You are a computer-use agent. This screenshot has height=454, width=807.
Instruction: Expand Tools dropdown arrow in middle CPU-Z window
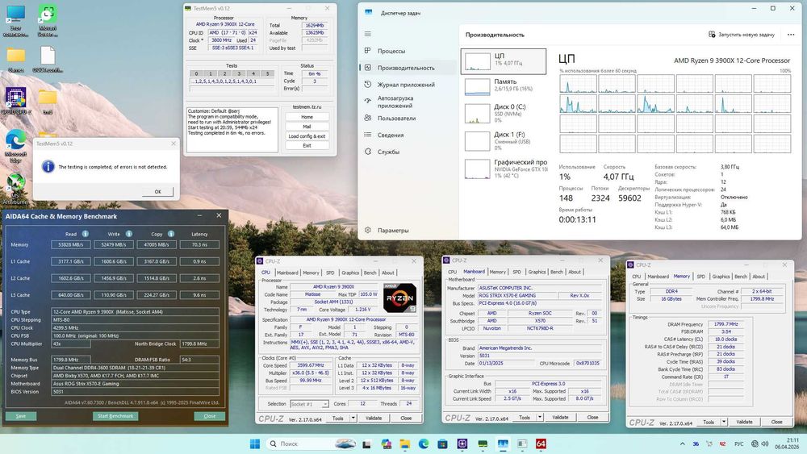click(x=540, y=417)
